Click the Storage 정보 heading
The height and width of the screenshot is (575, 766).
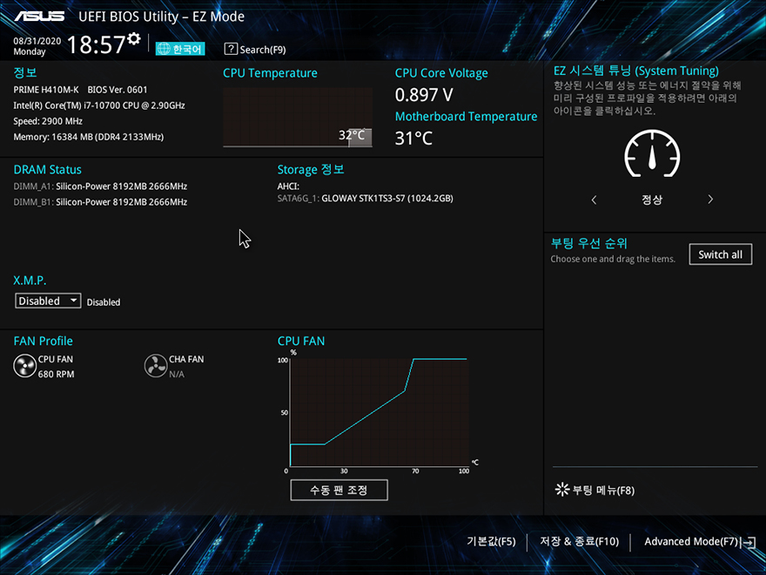[x=311, y=170]
